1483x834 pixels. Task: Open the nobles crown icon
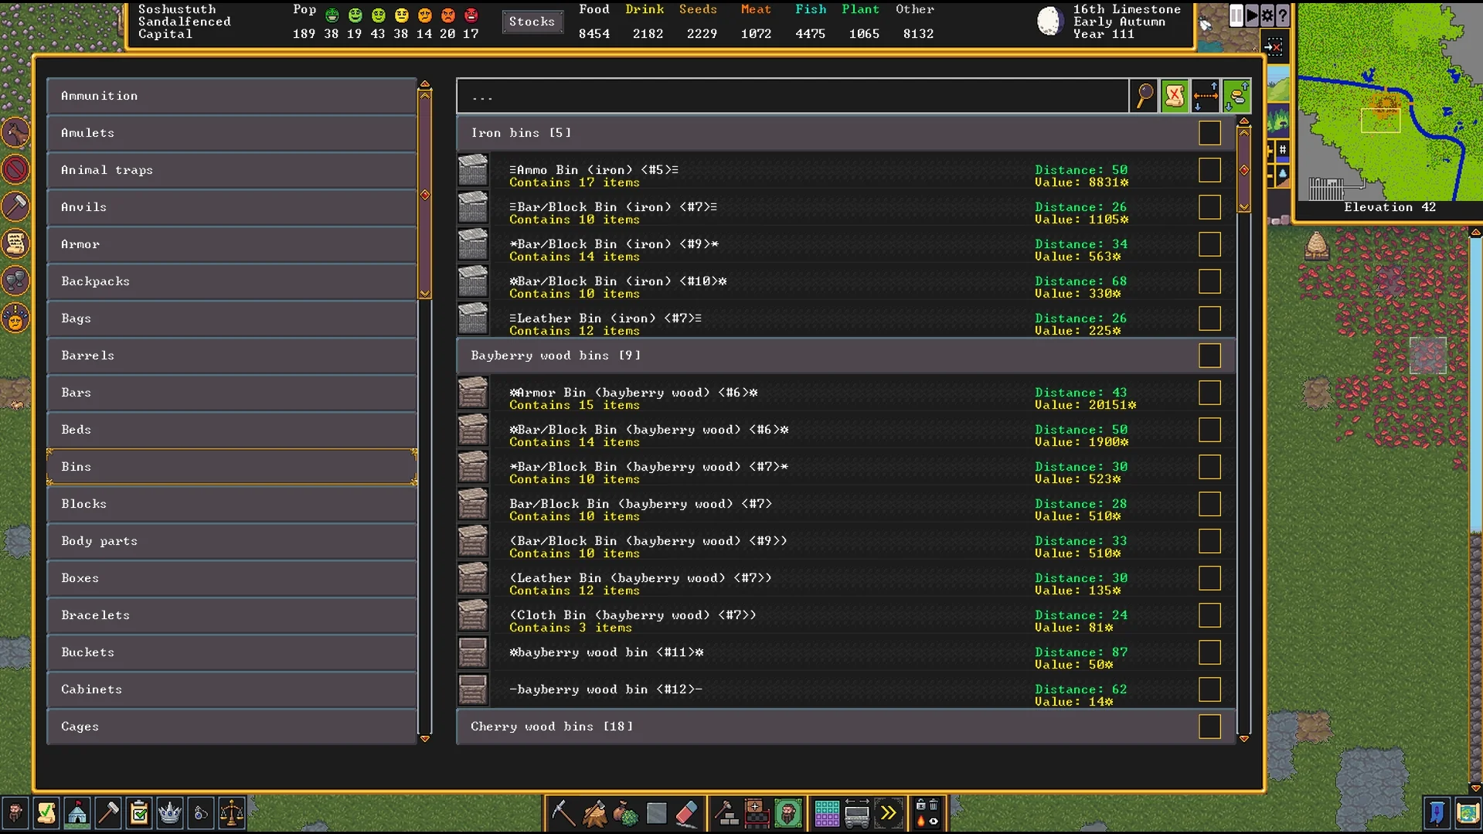[x=170, y=813]
